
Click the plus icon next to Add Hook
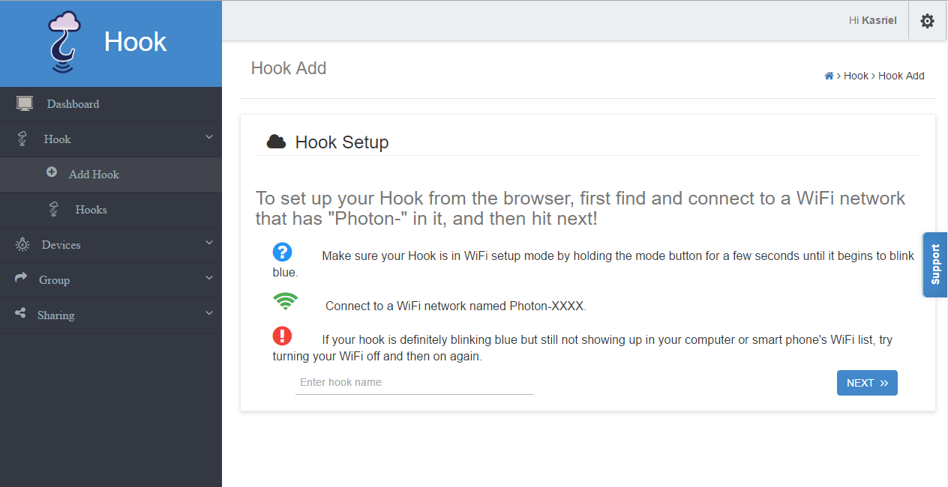point(52,172)
